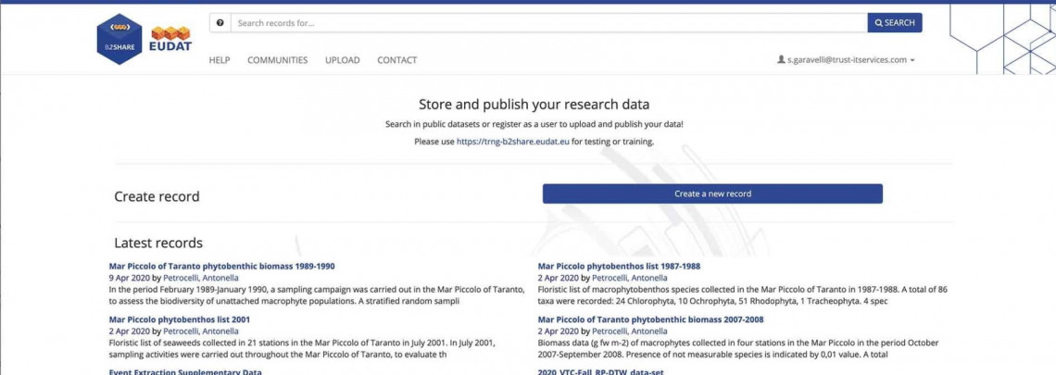Follow the trng-b2share.eudat.eu training link
The height and width of the screenshot is (375, 1056).
point(512,142)
